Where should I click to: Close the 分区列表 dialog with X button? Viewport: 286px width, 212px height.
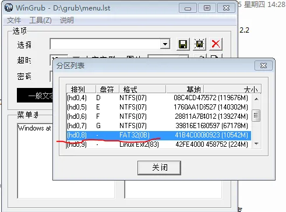pyautogui.click(x=263, y=66)
